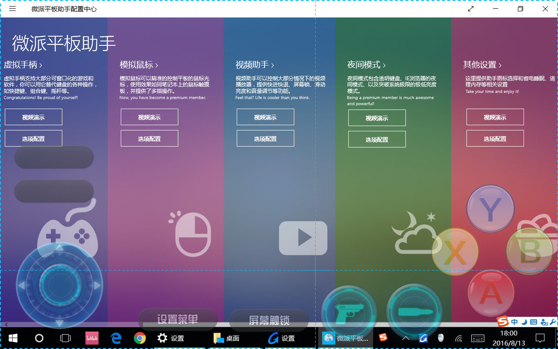
Task: Click the video play icon
Action: [303, 238]
